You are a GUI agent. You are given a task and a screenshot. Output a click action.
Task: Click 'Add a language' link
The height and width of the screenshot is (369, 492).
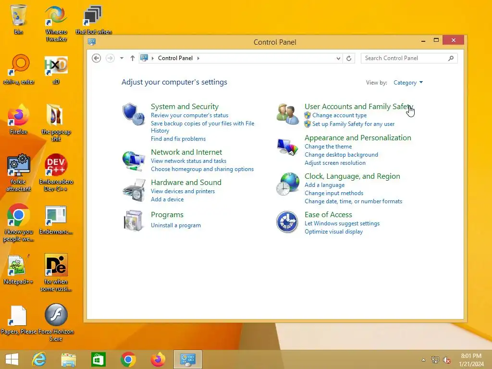pyautogui.click(x=324, y=185)
